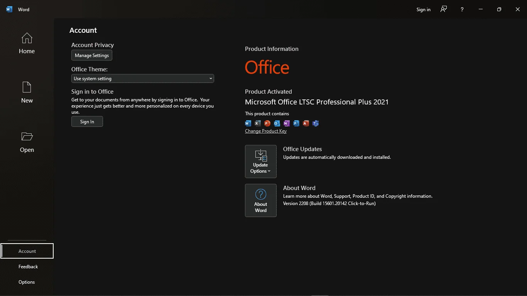
Task: Click the Sign in to Office heading
Action: pyautogui.click(x=92, y=92)
